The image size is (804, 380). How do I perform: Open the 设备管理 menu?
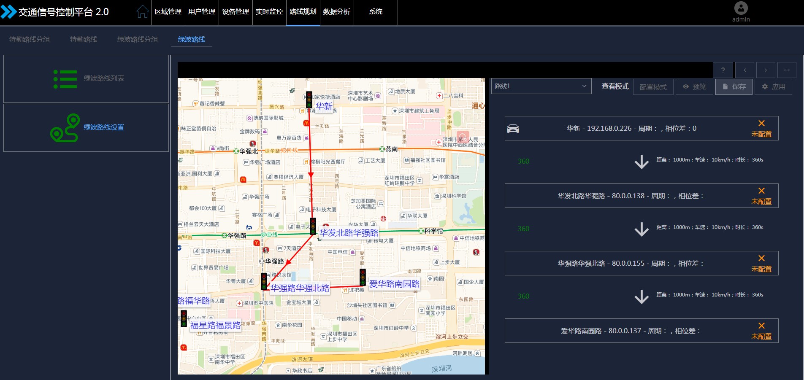(236, 12)
